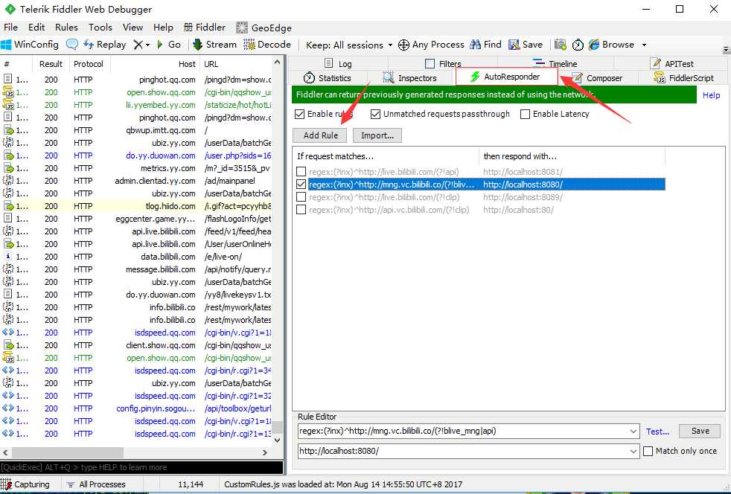Image resolution: width=731 pixels, height=494 pixels.
Task: Open the FiddlerScript tab
Action: coord(684,78)
